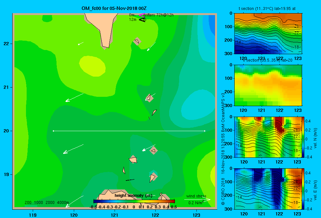The height and width of the screenshot is (218, 321).
Task: Click the 't section (11..31°C) lat=19.95' title
Action: (267, 9)
